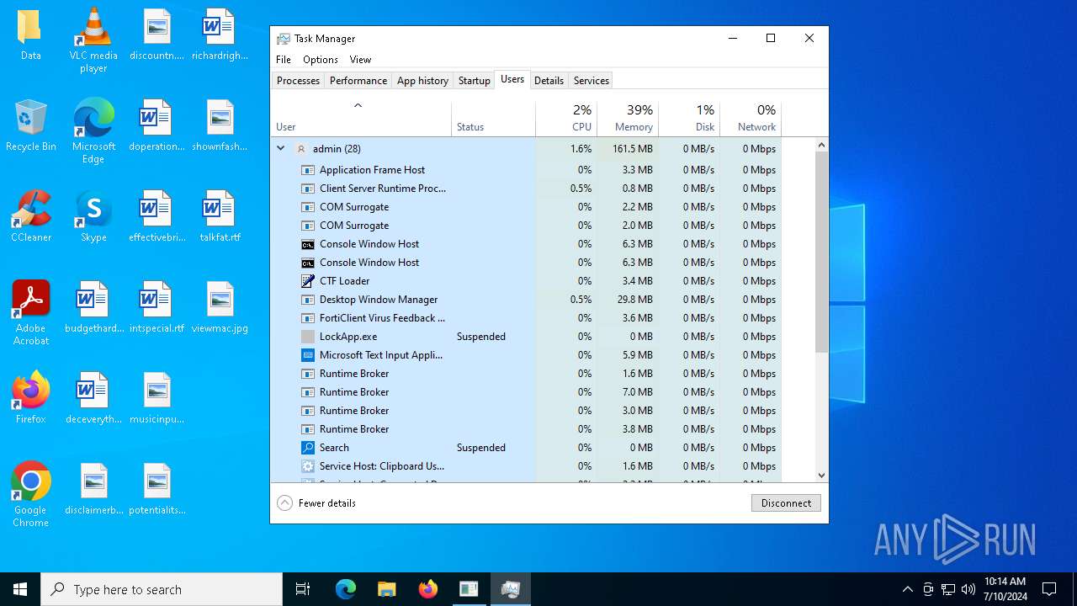Click the Desktop Window Manager icon

(308, 300)
